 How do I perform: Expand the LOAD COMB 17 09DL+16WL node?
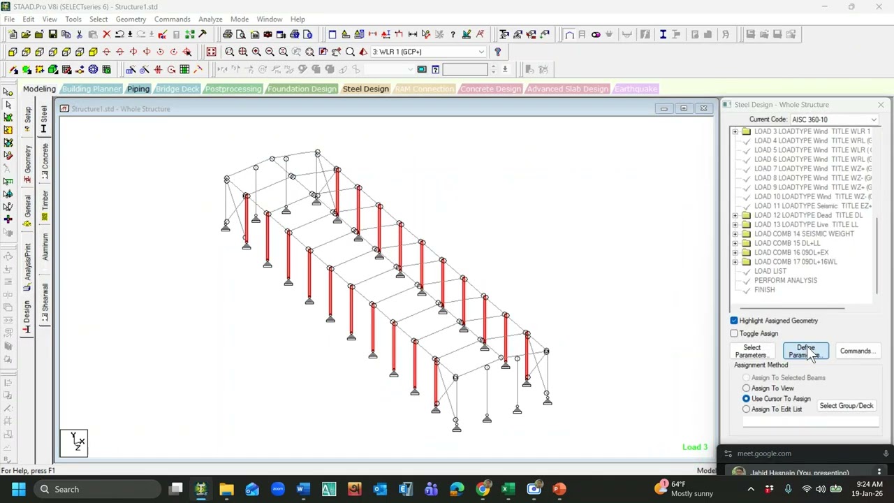[735, 262]
